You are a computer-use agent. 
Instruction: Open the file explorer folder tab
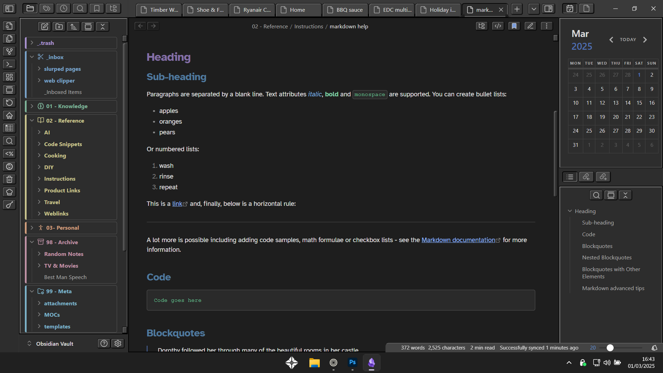pos(30,9)
